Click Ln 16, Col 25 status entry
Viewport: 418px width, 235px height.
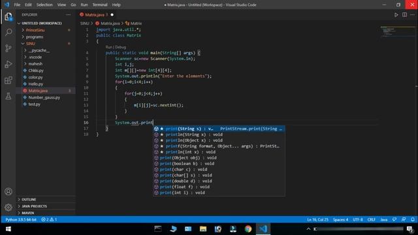(317, 219)
